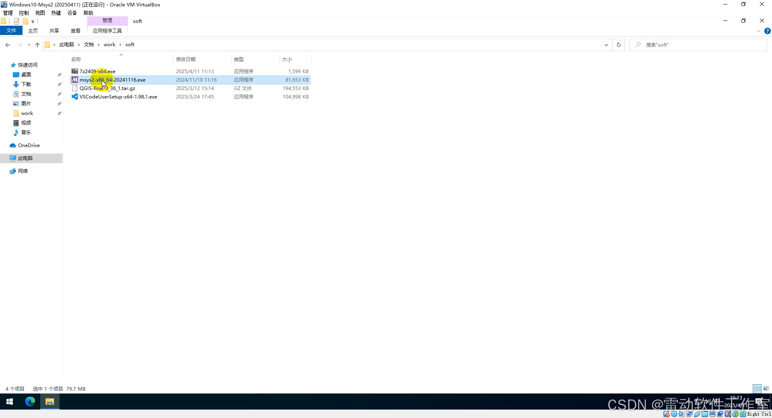Switch to details view icon
Viewport: 772px width, 418px height.
click(x=758, y=389)
